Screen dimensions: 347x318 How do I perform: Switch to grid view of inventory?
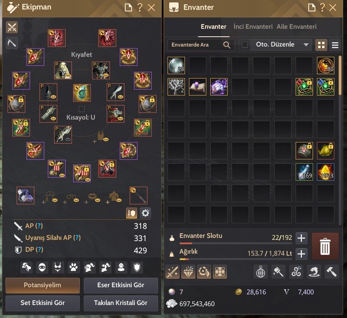[x=321, y=45]
